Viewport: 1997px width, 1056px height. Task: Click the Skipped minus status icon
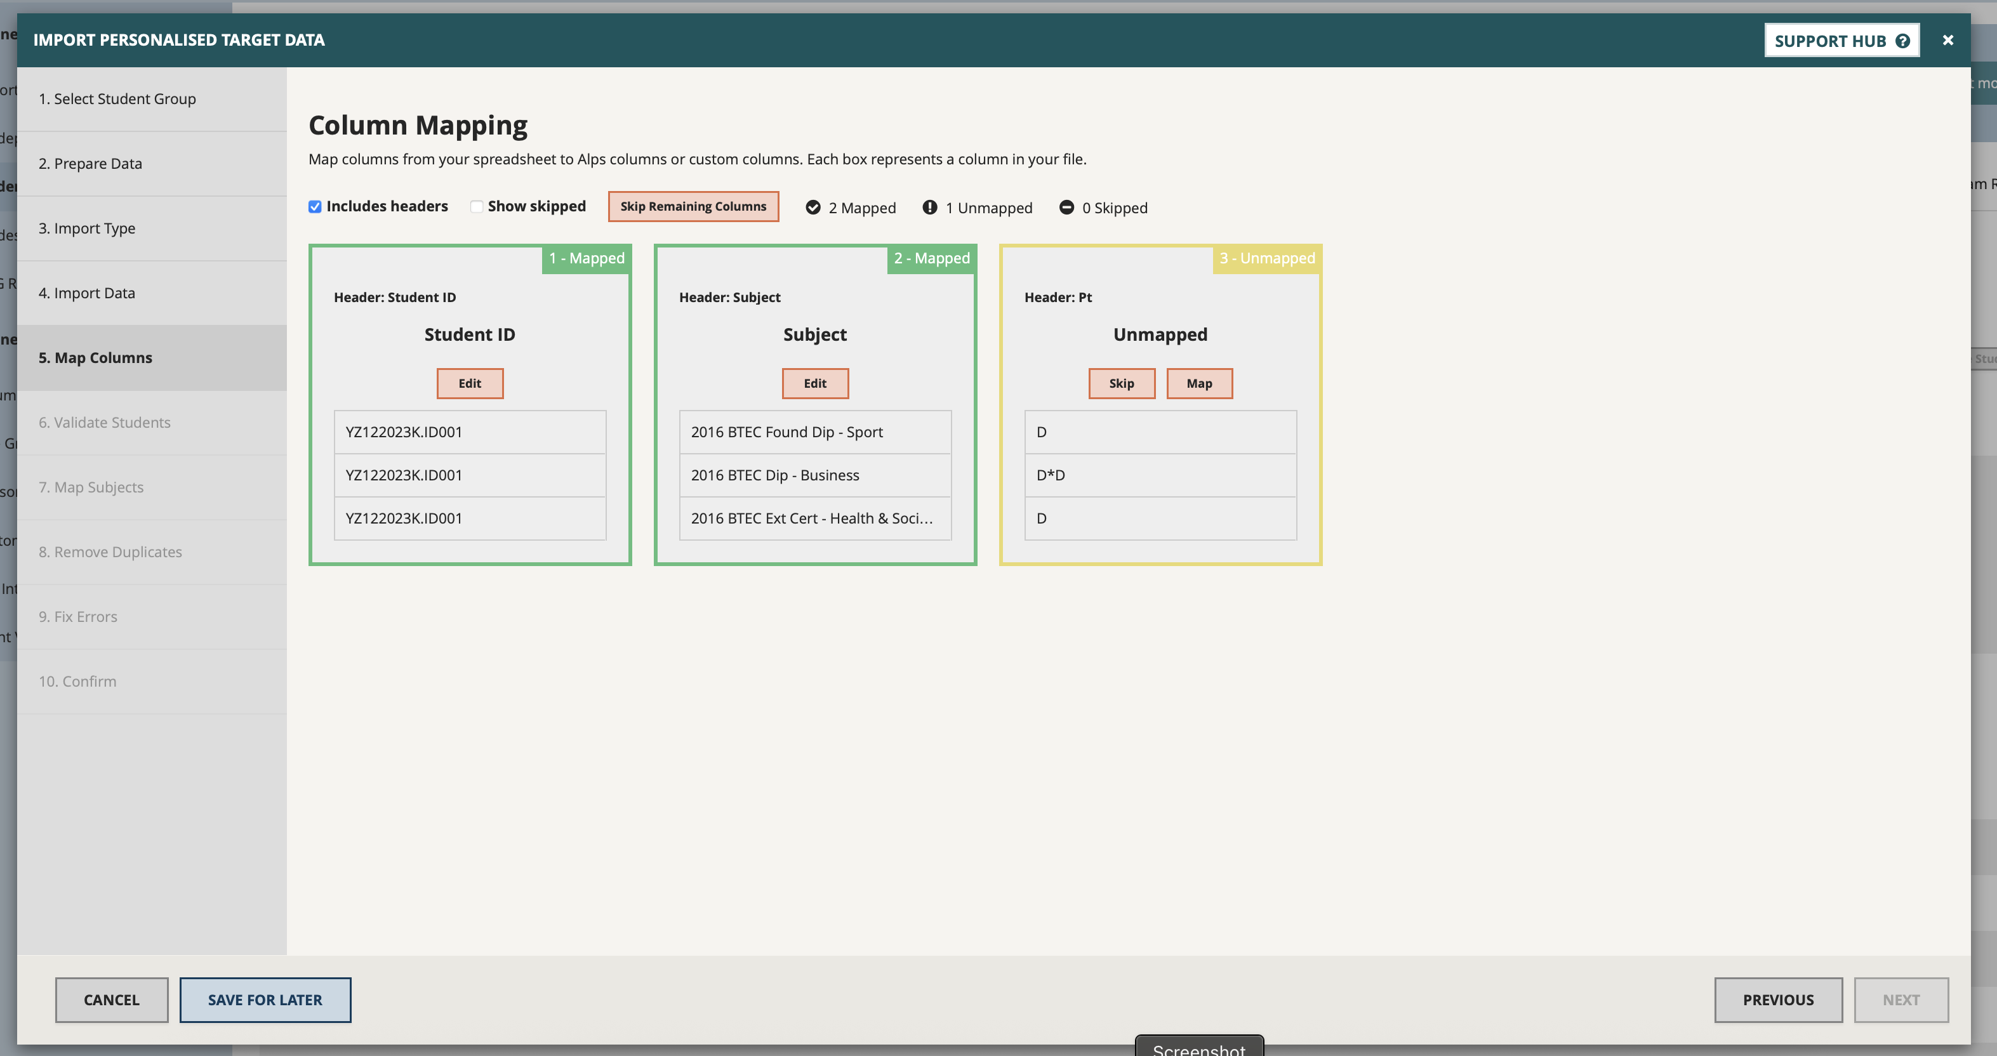click(x=1066, y=208)
